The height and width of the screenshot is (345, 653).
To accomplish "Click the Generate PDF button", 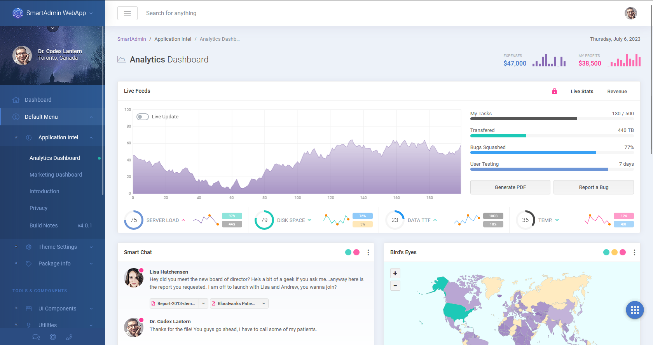I will point(510,187).
